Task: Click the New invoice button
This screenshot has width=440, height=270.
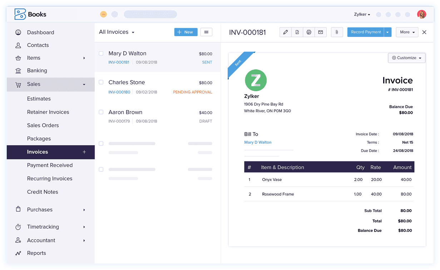Action: pos(186,32)
